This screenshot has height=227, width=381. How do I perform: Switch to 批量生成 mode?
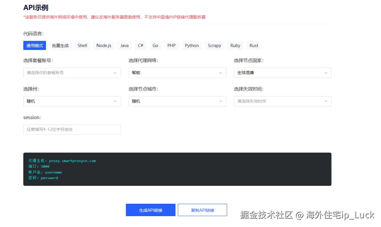point(60,45)
